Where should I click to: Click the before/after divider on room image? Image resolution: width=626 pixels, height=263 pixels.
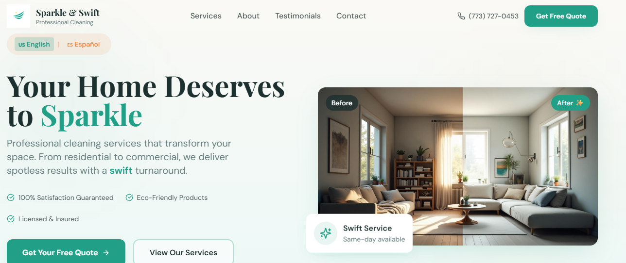point(463,166)
